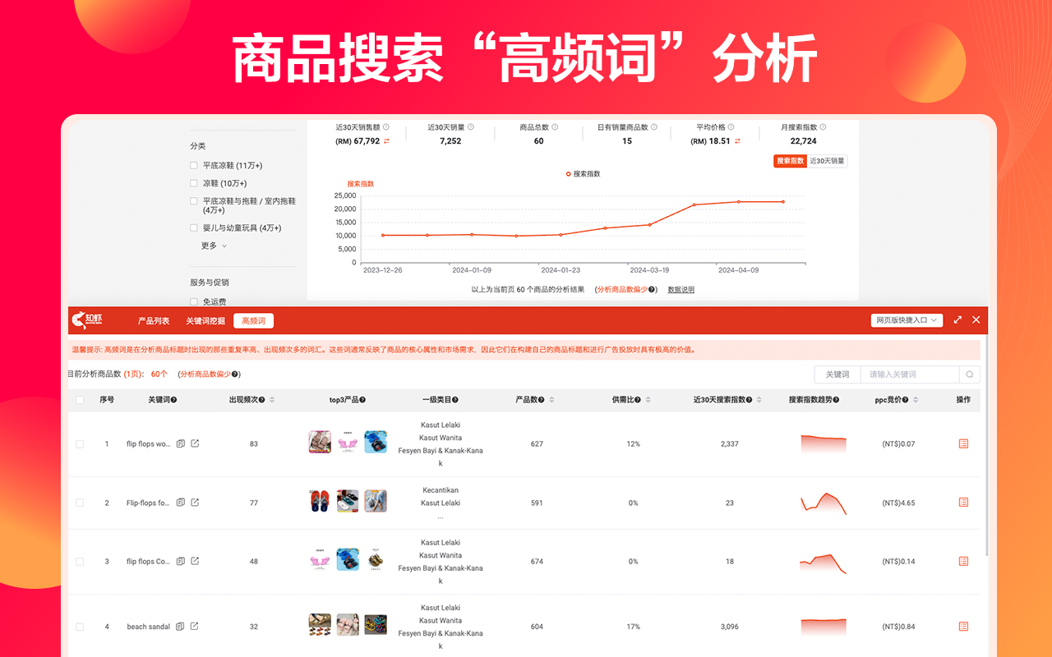
Task: Expand more categories via 更多 chevron
Action: (212, 245)
